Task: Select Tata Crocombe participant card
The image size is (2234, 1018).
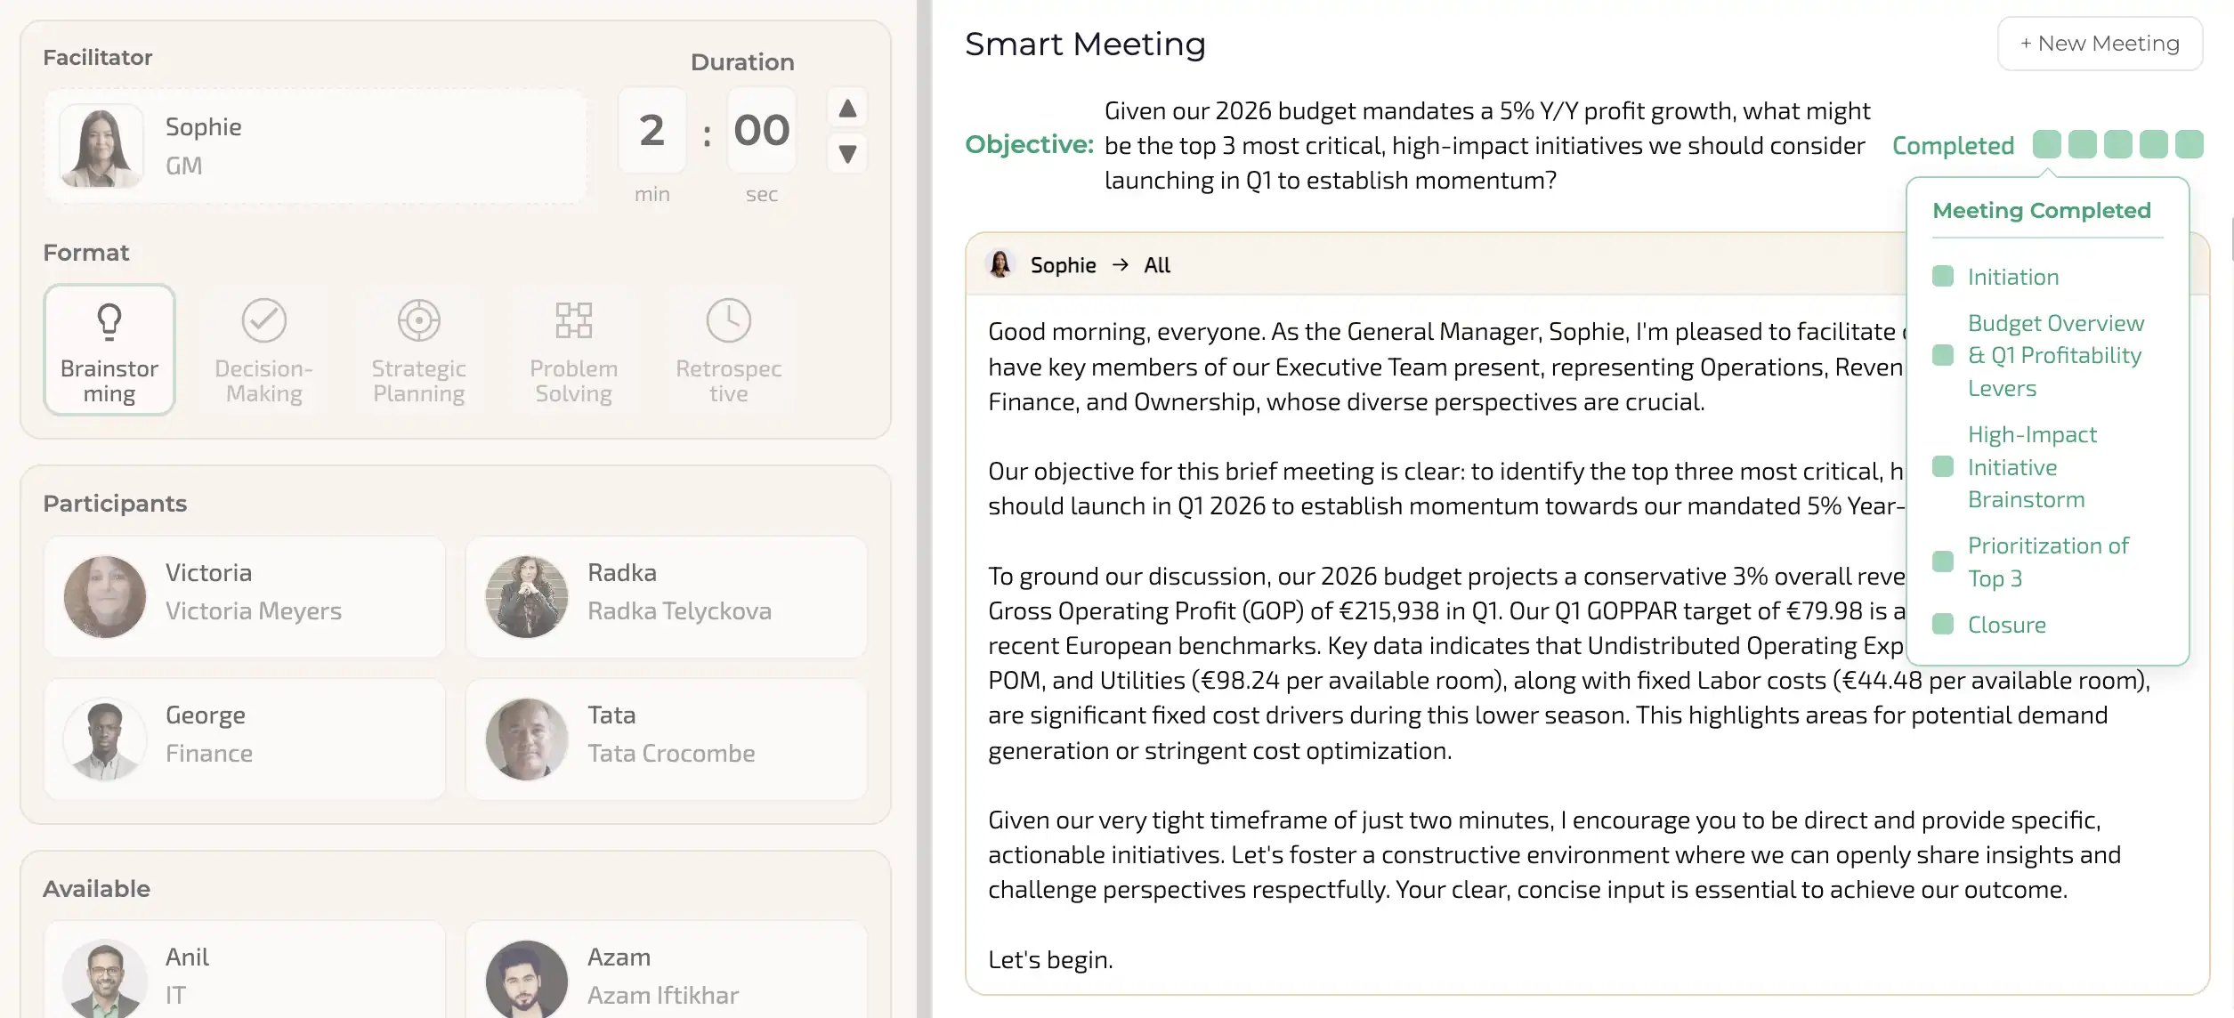Action: tap(667, 739)
